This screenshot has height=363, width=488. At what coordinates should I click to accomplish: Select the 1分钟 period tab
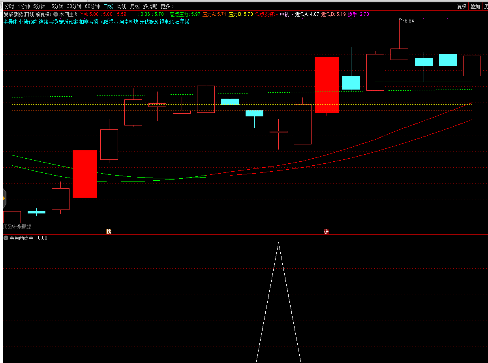point(24,6)
